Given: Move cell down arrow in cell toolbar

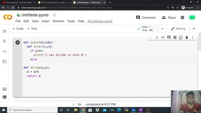Looking at the screenshot, I should (157, 37).
